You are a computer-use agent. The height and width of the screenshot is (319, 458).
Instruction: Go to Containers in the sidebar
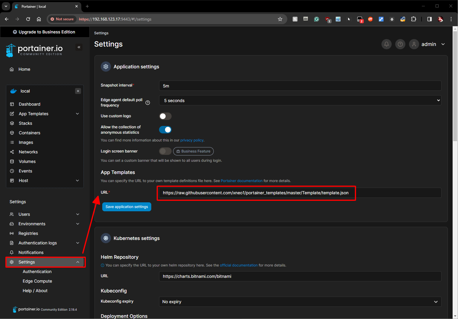[30, 133]
